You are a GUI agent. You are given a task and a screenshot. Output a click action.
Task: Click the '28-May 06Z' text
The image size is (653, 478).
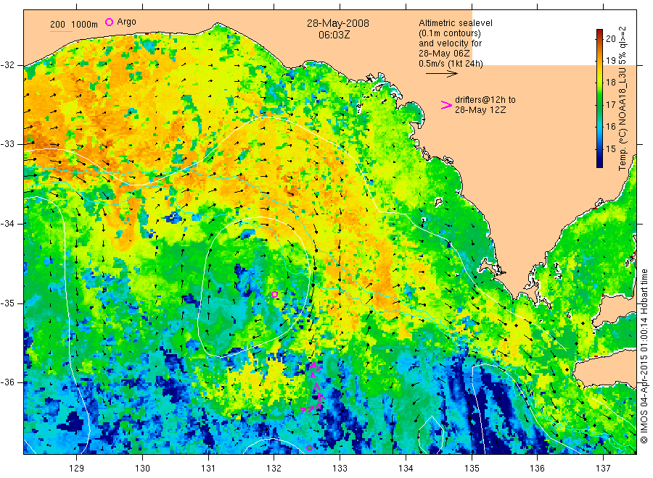click(x=444, y=54)
